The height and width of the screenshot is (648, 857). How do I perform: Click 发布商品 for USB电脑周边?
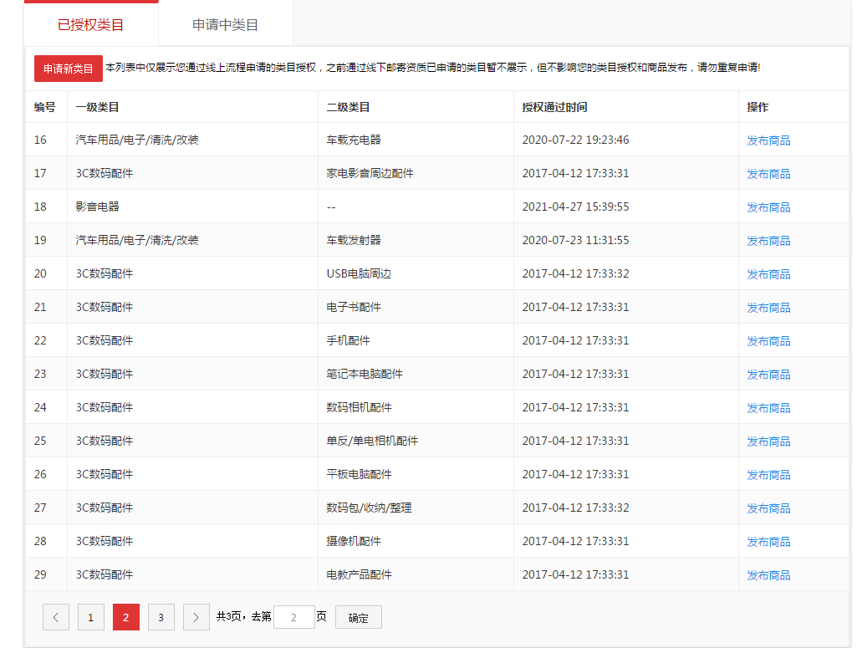(768, 273)
